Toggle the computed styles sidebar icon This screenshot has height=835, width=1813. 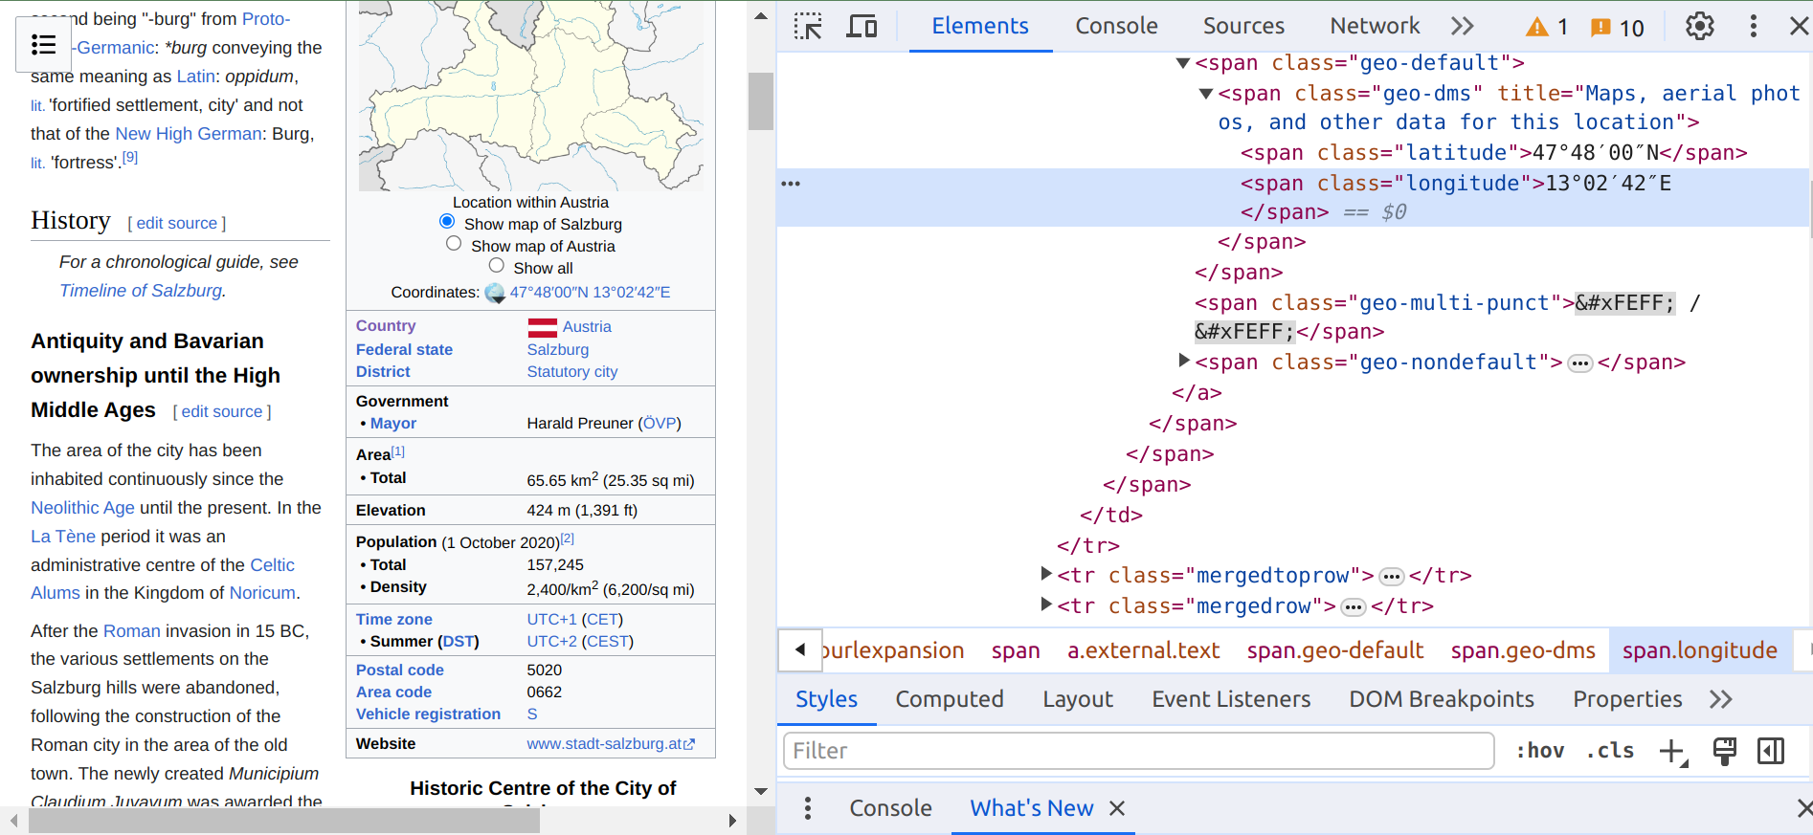pos(1771,751)
